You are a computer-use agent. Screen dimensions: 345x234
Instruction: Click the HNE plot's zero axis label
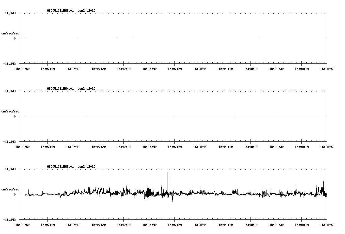[15, 38]
